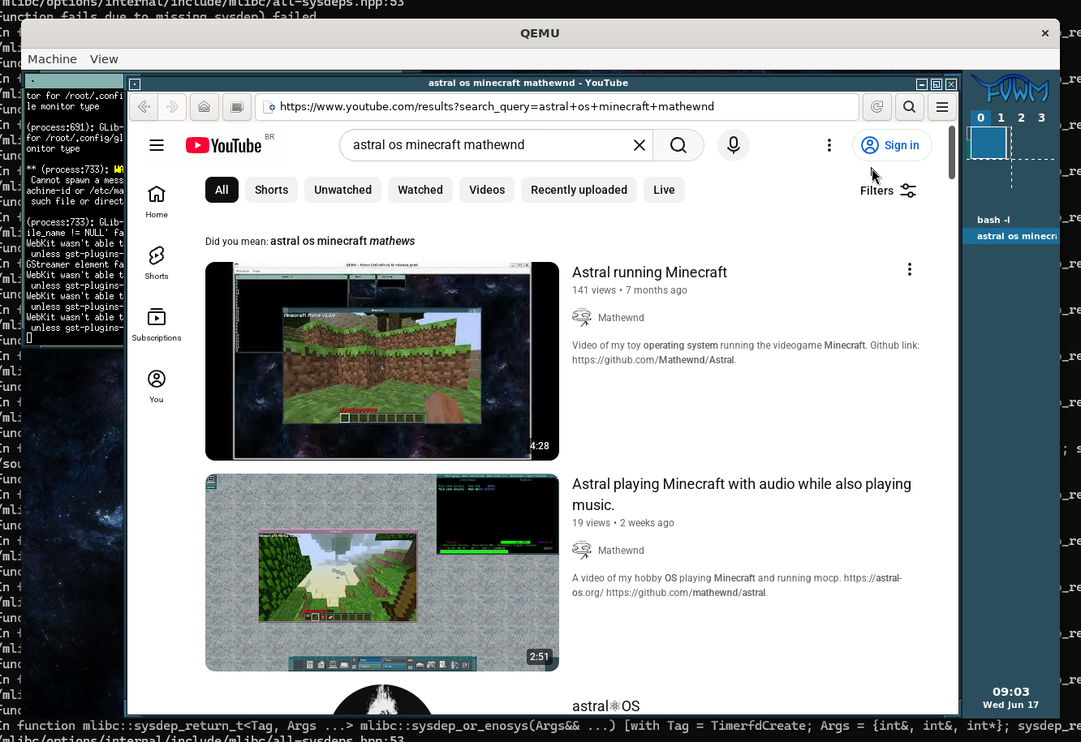
Task: Select the Unwatched filter chip
Action: coord(342,190)
